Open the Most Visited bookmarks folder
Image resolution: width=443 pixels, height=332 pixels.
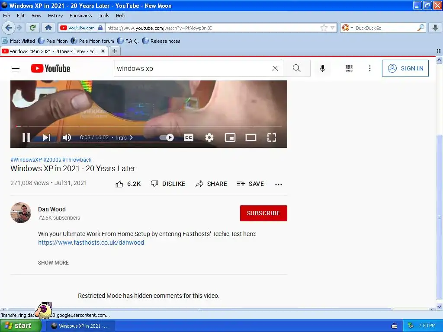(x=18, y=41)
